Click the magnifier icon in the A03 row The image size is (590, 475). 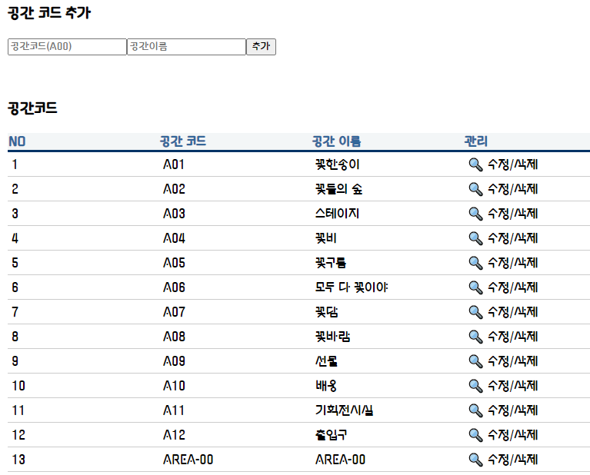click(x=475, y=214)
